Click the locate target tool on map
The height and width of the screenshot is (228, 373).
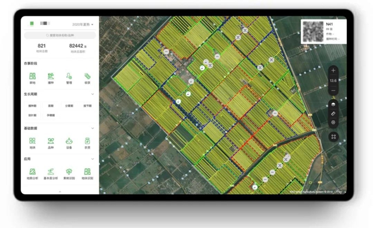pos(333,122)
